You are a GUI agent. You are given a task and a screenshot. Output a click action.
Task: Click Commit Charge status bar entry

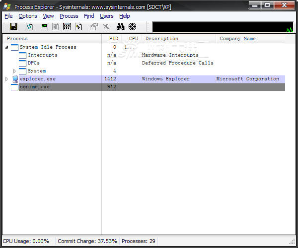pos(87,241)
